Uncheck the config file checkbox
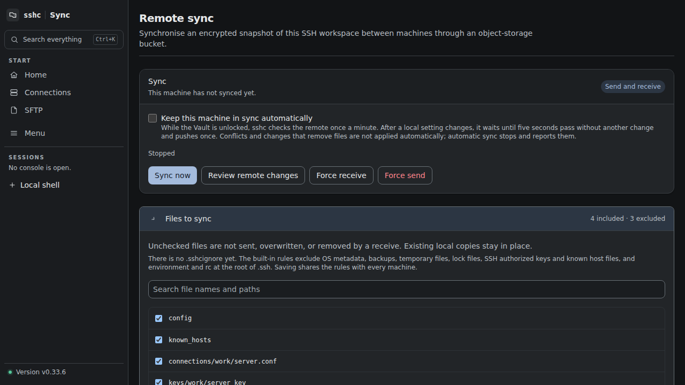The image size is (685, 385). click(158, 318)
